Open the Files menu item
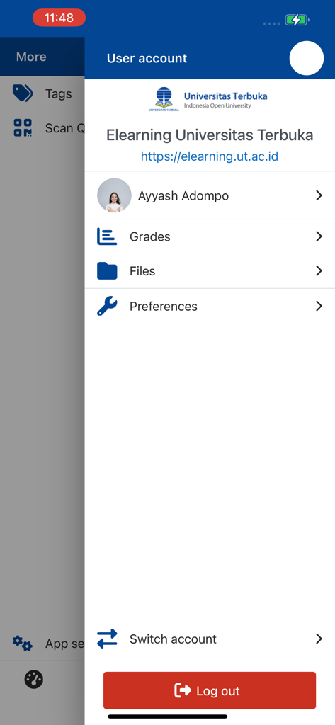335x725 pixels. click(x=210, y=271)
